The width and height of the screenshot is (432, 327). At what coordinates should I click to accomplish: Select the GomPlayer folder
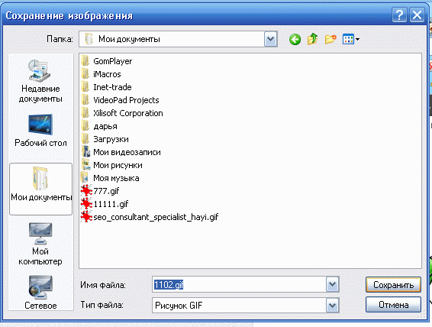pyautogui.click(x=107, y=61)
